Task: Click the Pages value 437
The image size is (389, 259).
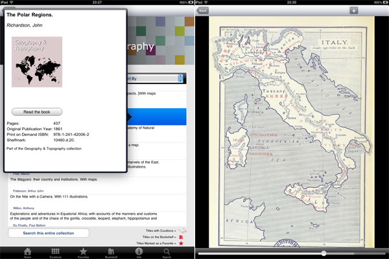Action: (x=56, y=123)
